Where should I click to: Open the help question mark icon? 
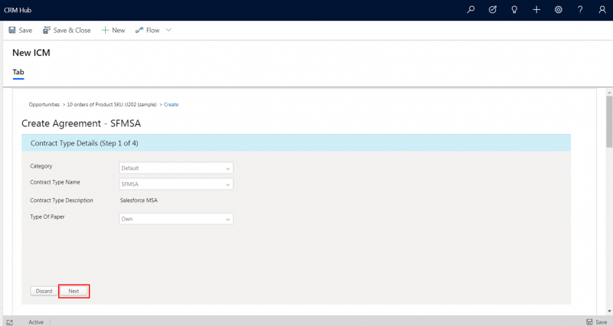[x=580, y=10]
